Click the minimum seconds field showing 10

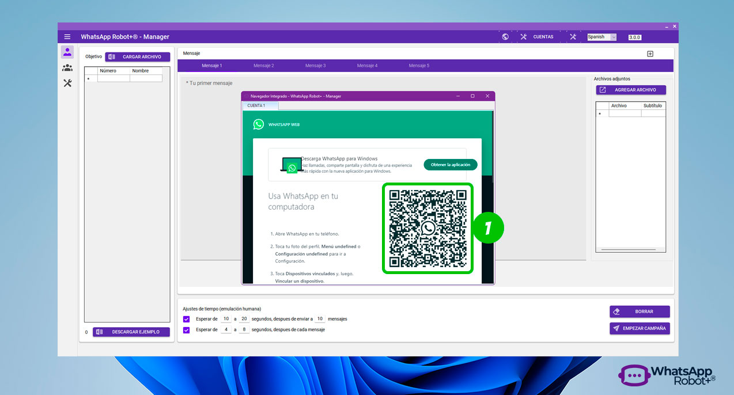(226, 319)
